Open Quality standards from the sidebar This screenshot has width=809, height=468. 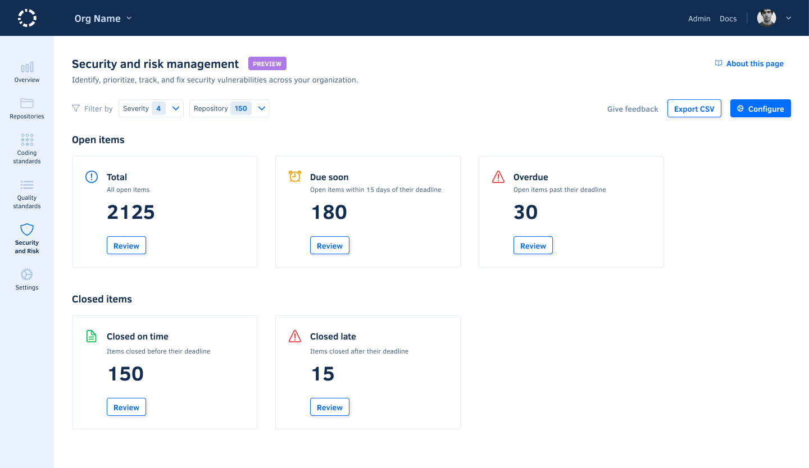click(26, 185)
